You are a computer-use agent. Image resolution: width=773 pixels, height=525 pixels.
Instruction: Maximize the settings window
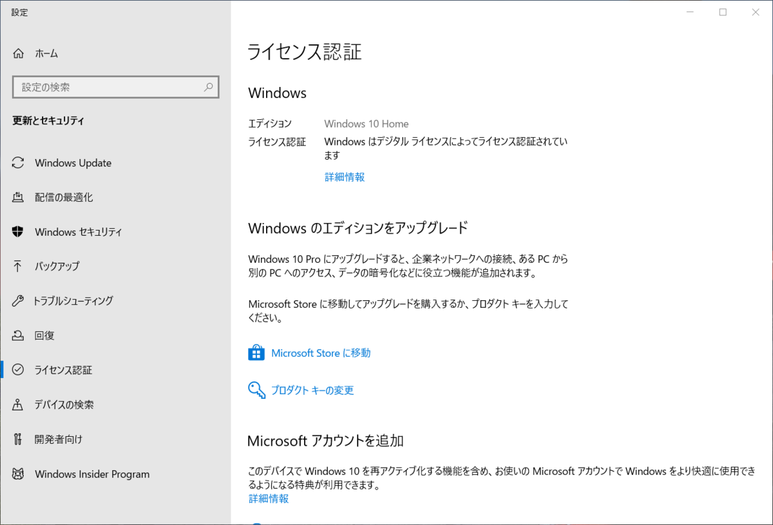click(x=723, y=12)
